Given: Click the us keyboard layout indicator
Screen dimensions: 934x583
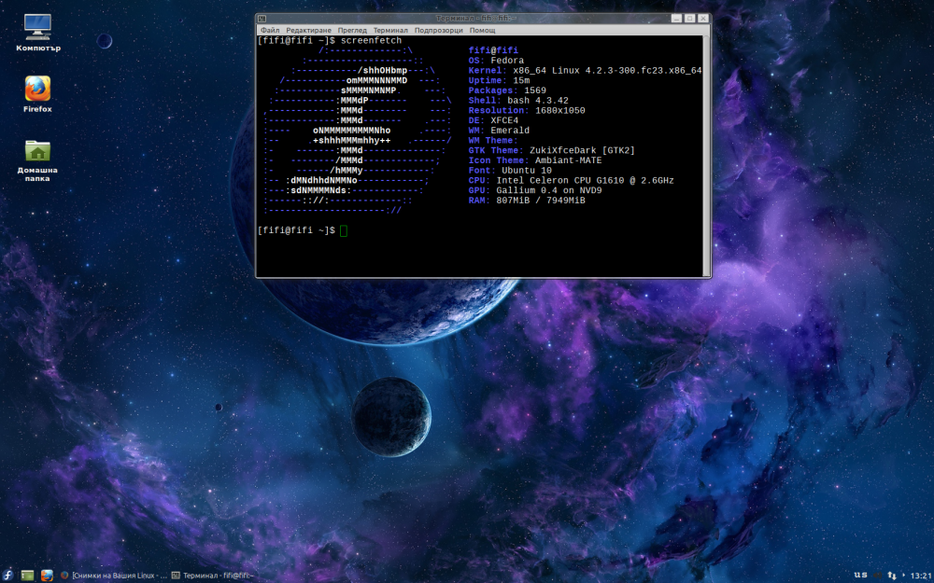Looking at the screenshot, I should 861,575.
